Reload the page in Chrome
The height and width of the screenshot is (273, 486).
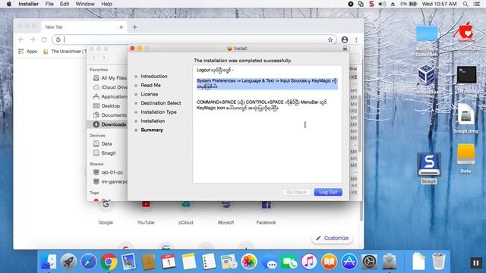click(44, 39)
